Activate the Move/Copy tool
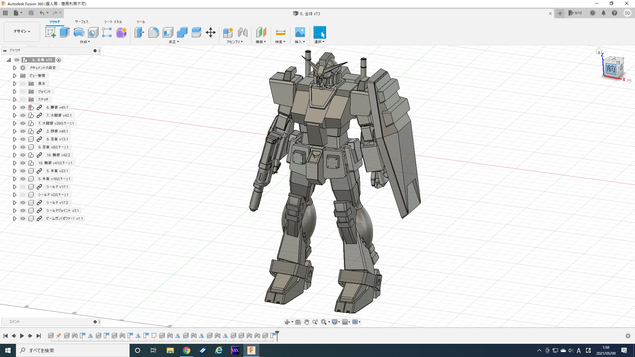The height and width of the screenshot is (357, 635). pyautogui.click(x=210, y=32)
